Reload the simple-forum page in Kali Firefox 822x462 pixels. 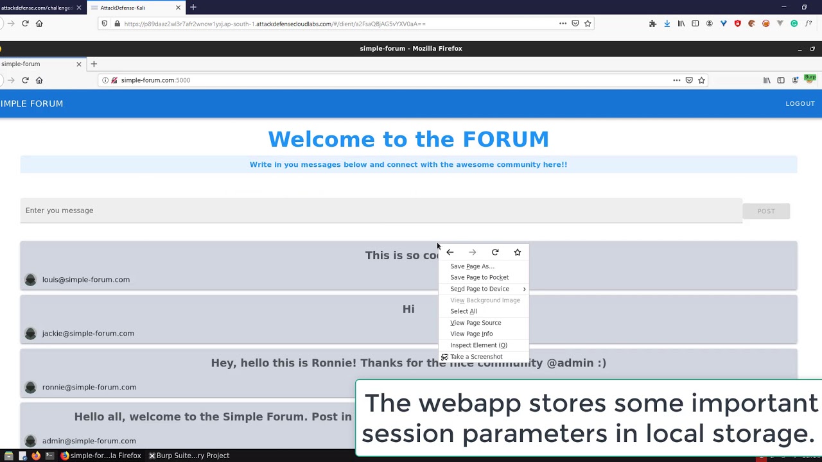pos(25,80)
